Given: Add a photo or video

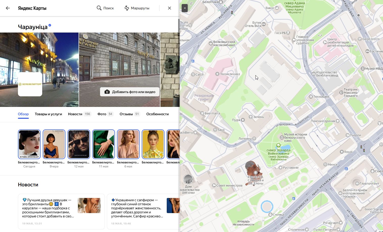Looking at the screenshot, I should pyautogui.click(x=130, y=92).
